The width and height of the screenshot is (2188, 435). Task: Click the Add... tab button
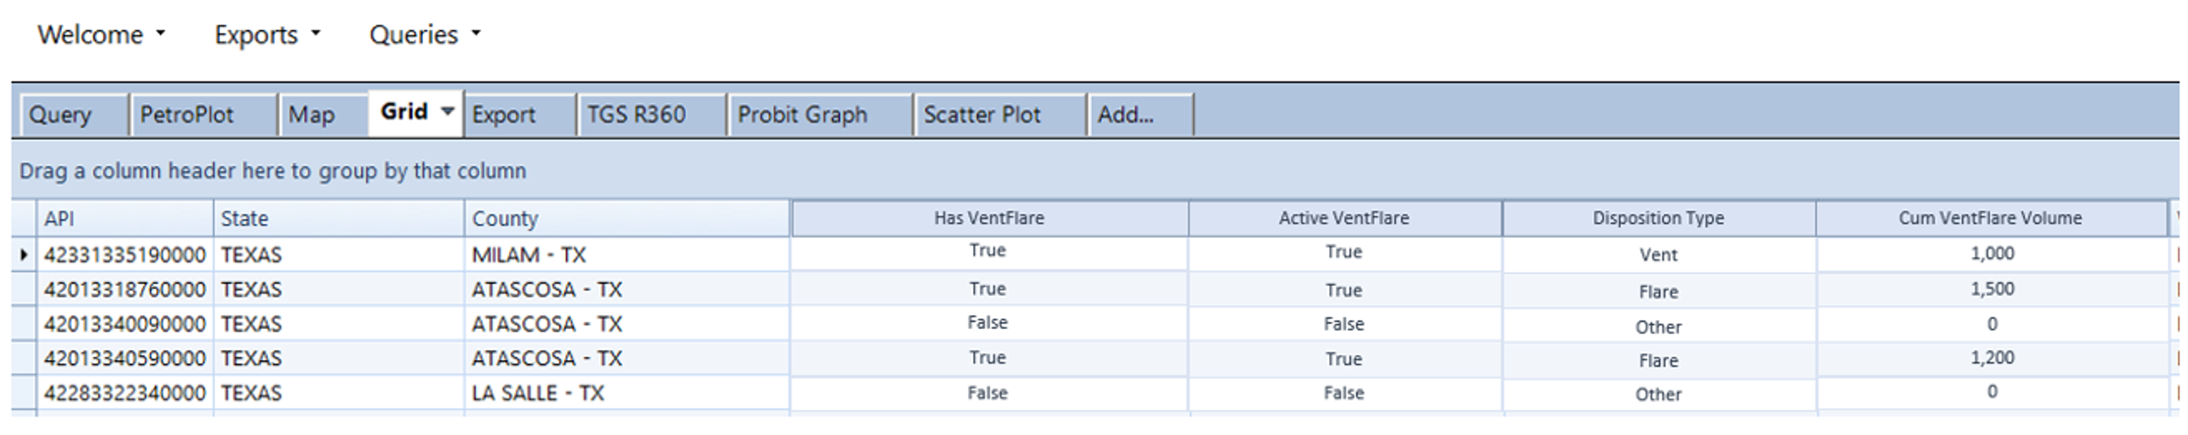(1141, 115)
